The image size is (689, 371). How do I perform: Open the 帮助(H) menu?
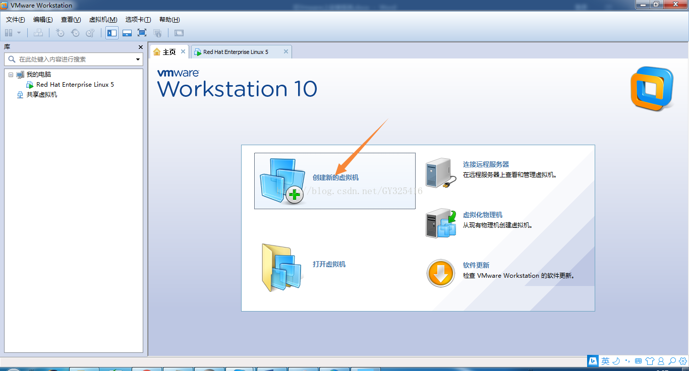(169, 20)
